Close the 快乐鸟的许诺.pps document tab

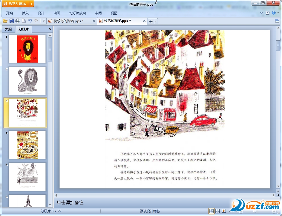pyautogui.click(x=94, y=21)
